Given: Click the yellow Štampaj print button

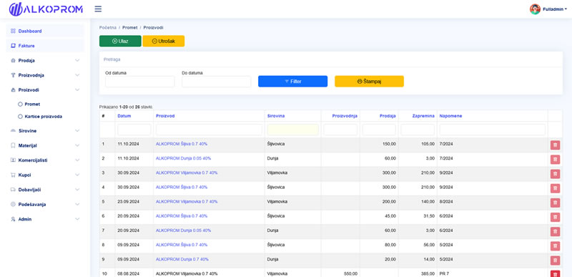Looking at the screenshot, I should pos(369,82).
